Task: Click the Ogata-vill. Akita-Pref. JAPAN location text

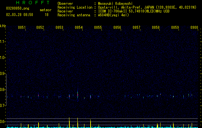Action: click(x=147, y=7)
